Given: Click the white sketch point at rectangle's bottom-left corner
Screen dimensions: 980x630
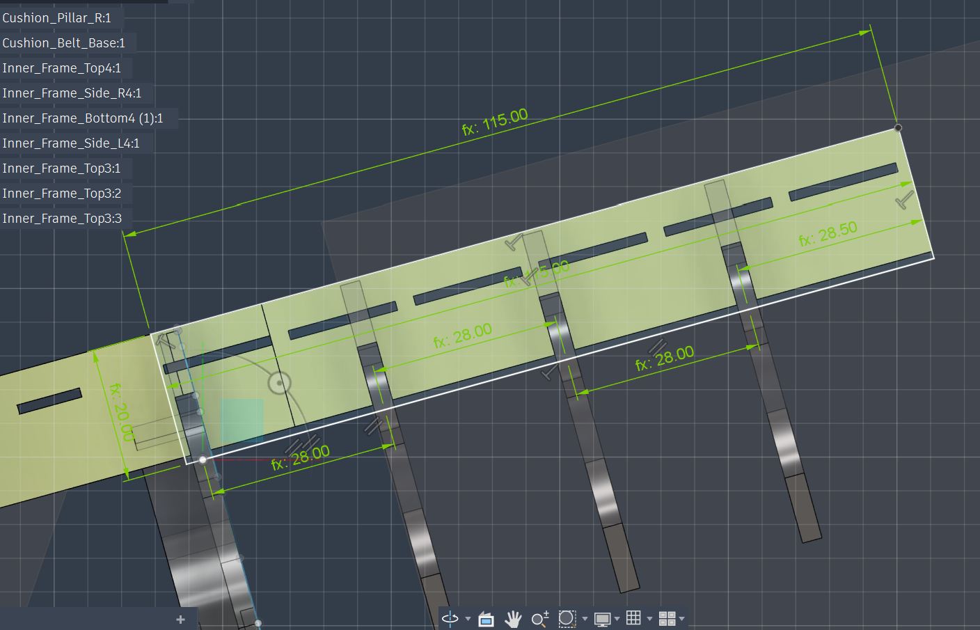Looking at the screenshot, I should coord(203,459).
